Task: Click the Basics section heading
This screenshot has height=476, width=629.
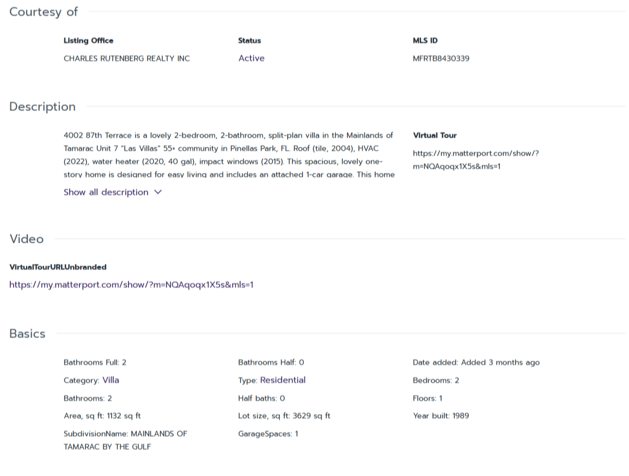Action: (x=27, y=334)
